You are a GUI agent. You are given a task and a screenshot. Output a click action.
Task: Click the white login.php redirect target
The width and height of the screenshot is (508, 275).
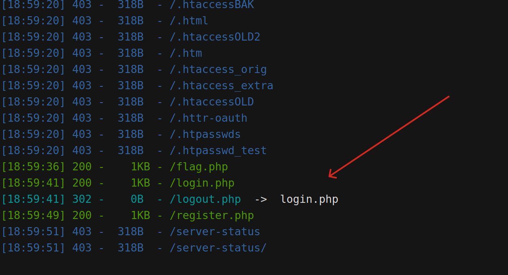(x=309, y=199)
